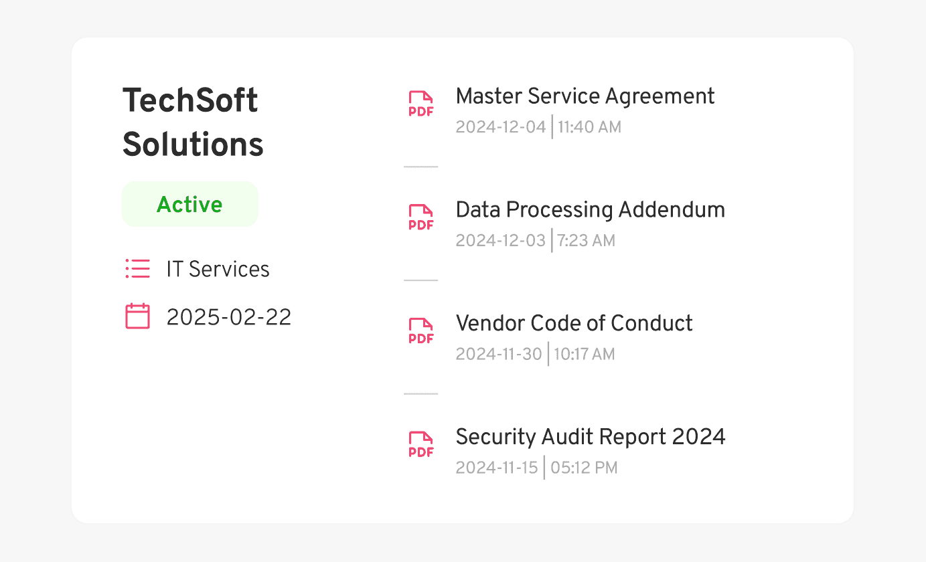
Task: Open the Master Service Agreement document
Action: point(585,96)
